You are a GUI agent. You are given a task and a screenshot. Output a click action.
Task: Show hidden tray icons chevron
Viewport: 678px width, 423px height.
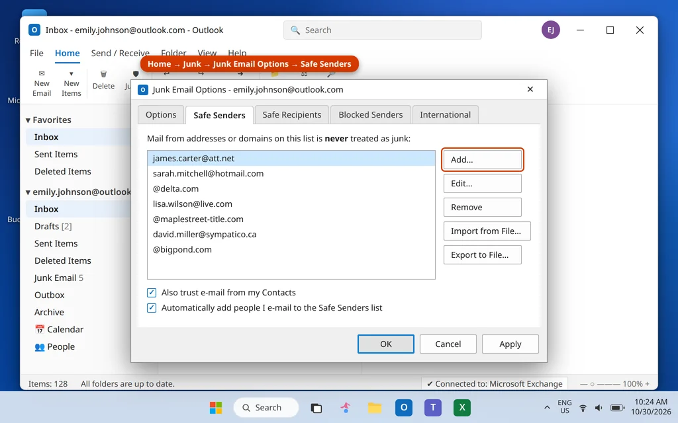pyautogui.click(x=547, y=407)
